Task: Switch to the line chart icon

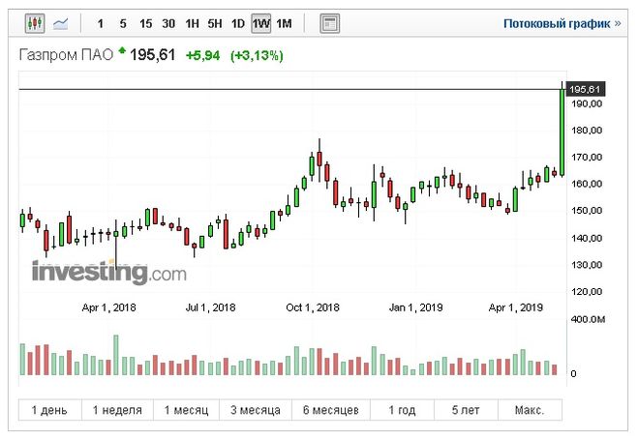Action: (x=61, y=23)
